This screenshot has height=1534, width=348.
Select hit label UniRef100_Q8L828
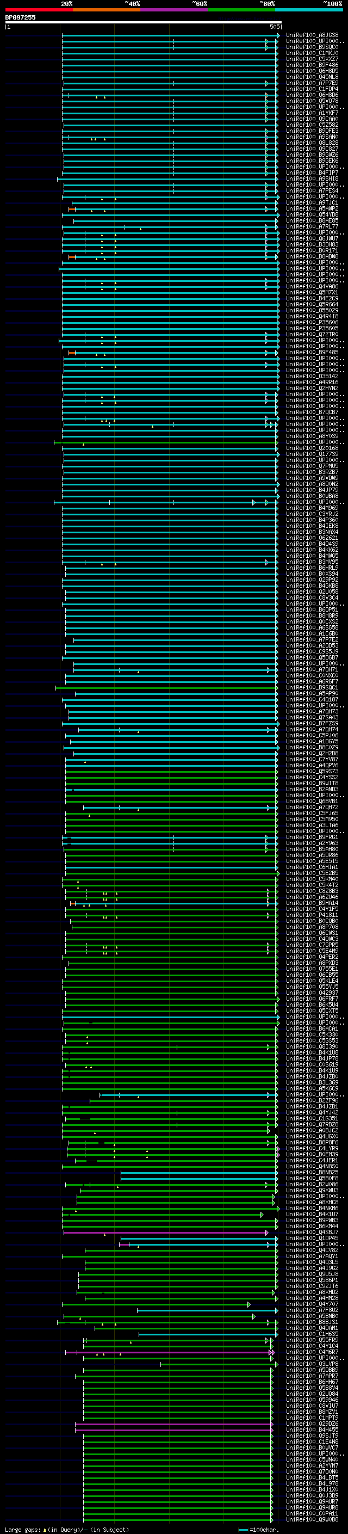tap(312, 143)
